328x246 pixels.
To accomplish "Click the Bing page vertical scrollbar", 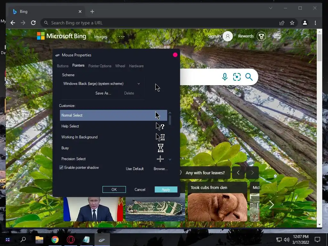I will point(319,48).
